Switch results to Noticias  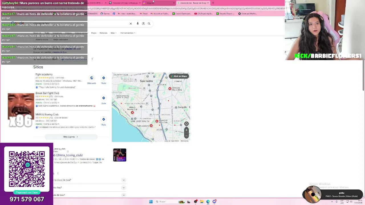(x=103, y=33)
